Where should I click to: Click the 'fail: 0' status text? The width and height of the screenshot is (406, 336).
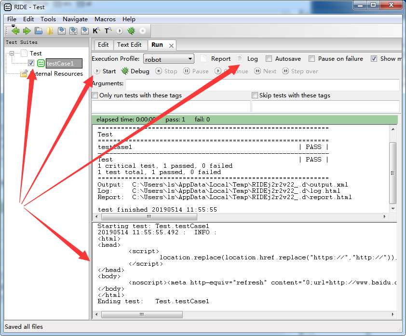tap(202, 120)
